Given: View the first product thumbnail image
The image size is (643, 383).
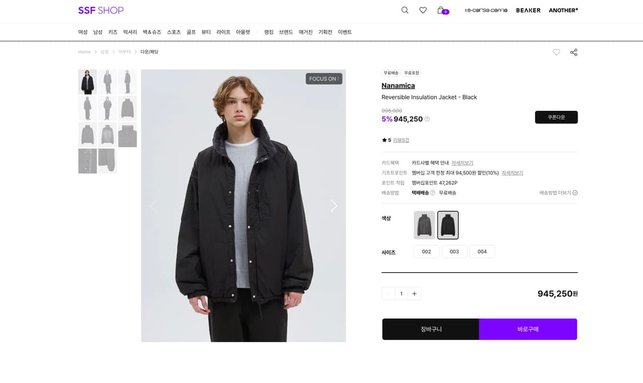Looking at the screenshot, I should (x=87, y=82).
